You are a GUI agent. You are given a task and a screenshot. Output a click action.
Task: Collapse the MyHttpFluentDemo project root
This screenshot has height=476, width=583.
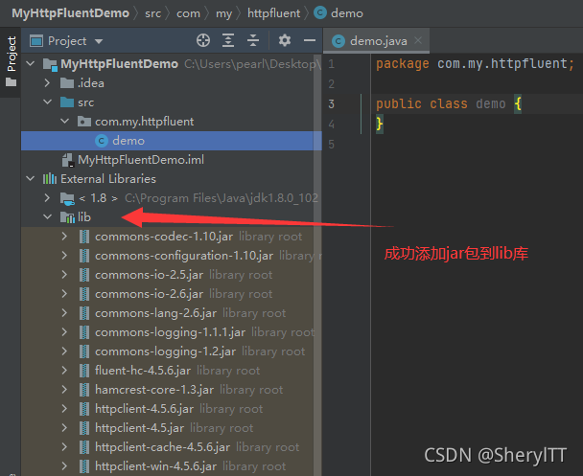coord(31,63)
